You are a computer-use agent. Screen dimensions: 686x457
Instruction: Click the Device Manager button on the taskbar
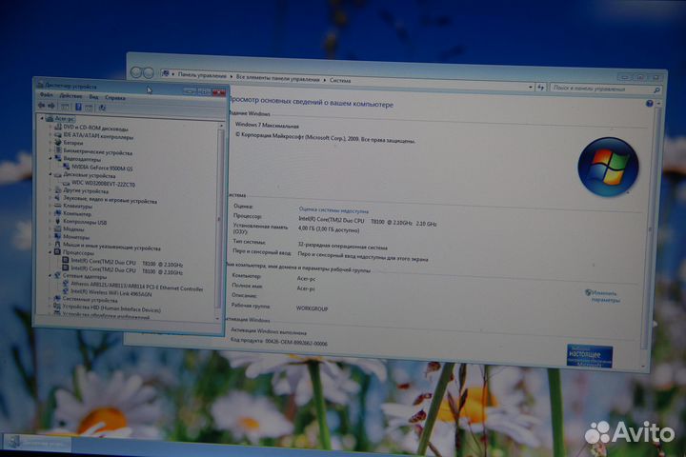click(37, 443)
